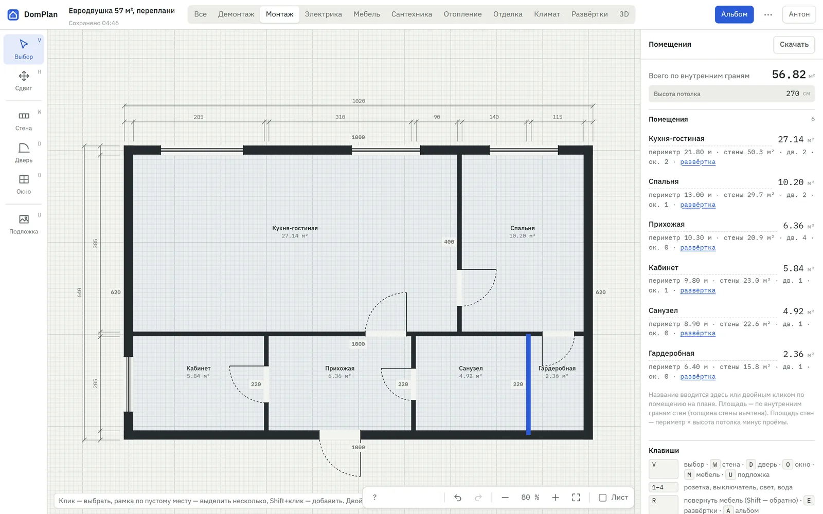Open развёртка link for Спальня
This screenshot has height=514, width=823.
(697, 205)
